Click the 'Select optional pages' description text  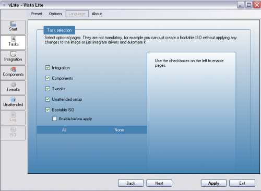click(x=140, y=40)
